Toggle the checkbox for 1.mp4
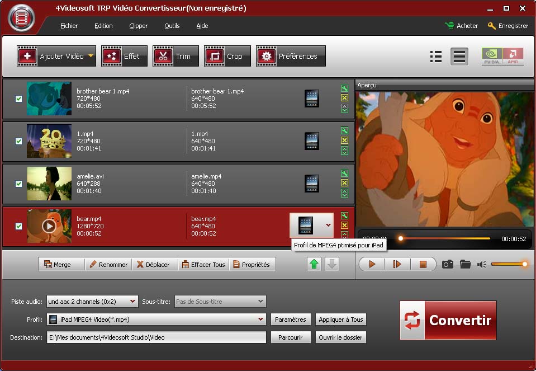 click(x=18, y=141)
